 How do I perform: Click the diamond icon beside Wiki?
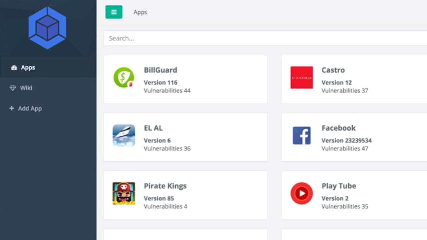pyautogui.click(x=13, y=88)
